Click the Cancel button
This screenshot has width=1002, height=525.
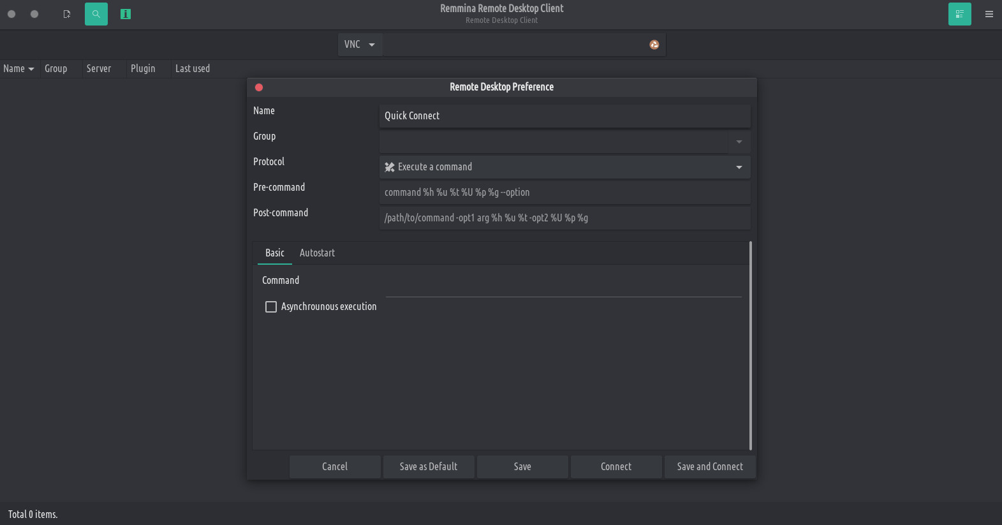335,467
